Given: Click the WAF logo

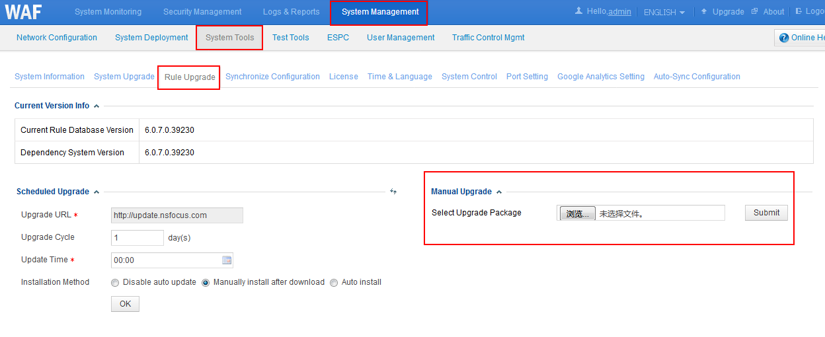Looking at the screenshot, I should pos(24,12).
